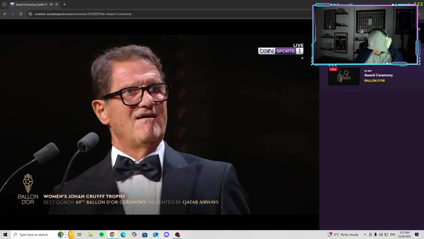Open File Explorer from taskbar
This screenshot has width=424, height=239.
click(90, 235)
